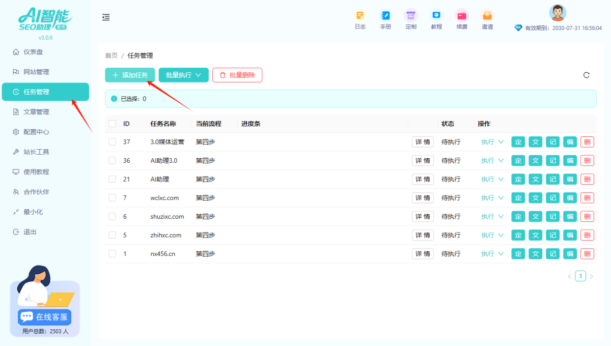
Task: Click 退出 logout in the sidebar
Action: click(x=45, y=232)
